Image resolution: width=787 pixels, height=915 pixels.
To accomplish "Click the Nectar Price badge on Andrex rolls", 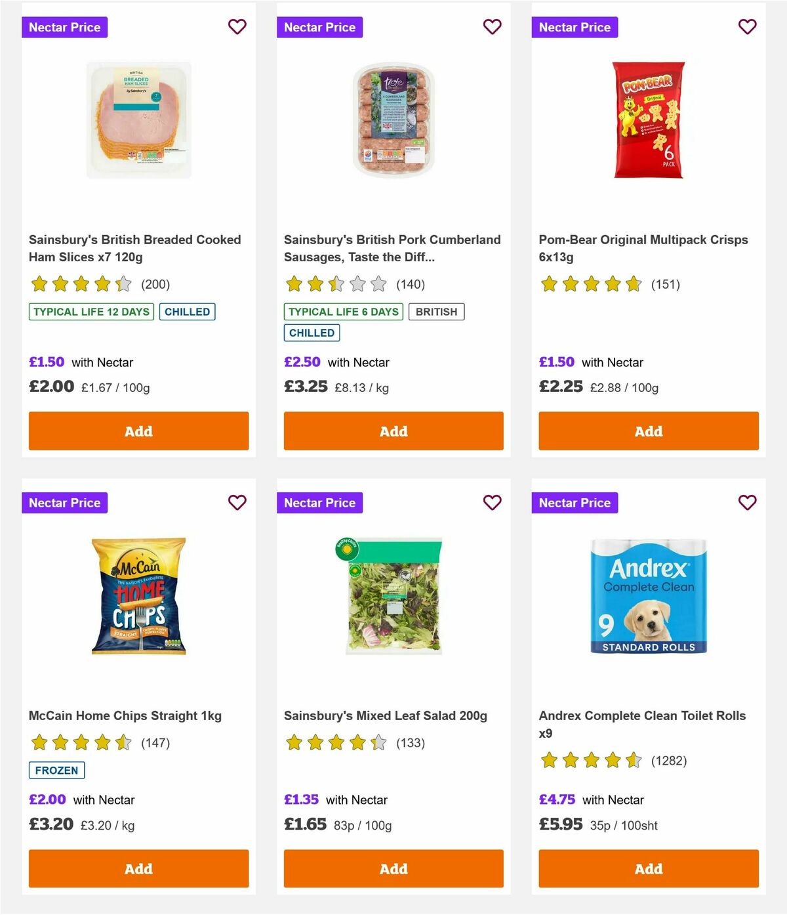I will (x=575, y=503).
